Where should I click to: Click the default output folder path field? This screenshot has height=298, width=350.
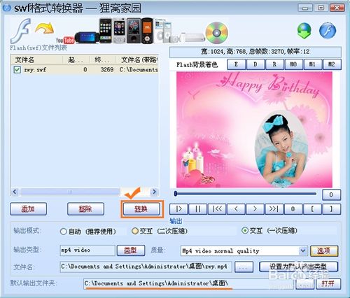tap(189, 284)
